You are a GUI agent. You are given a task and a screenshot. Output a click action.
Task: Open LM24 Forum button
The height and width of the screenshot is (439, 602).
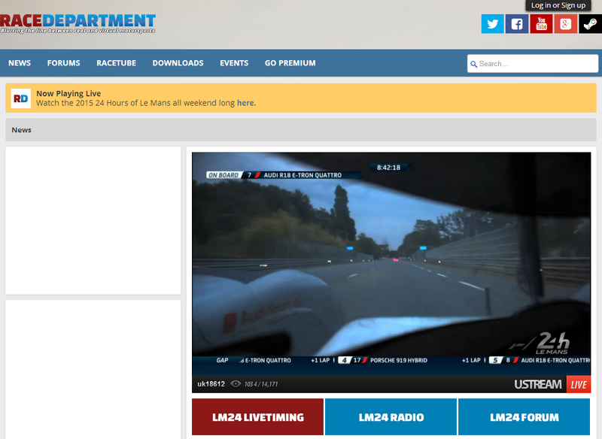tap(524, 416)
